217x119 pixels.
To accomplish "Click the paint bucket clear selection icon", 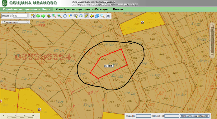I will 92,16.
